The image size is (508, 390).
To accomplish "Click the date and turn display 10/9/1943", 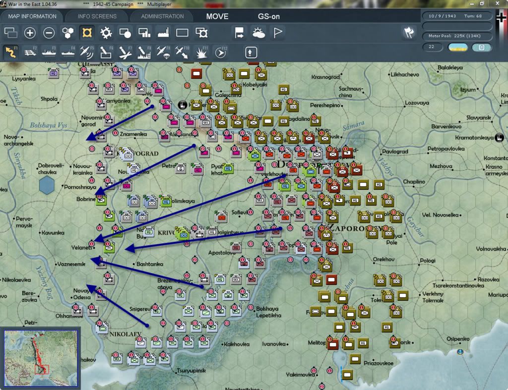I will (x=457, y=16).
